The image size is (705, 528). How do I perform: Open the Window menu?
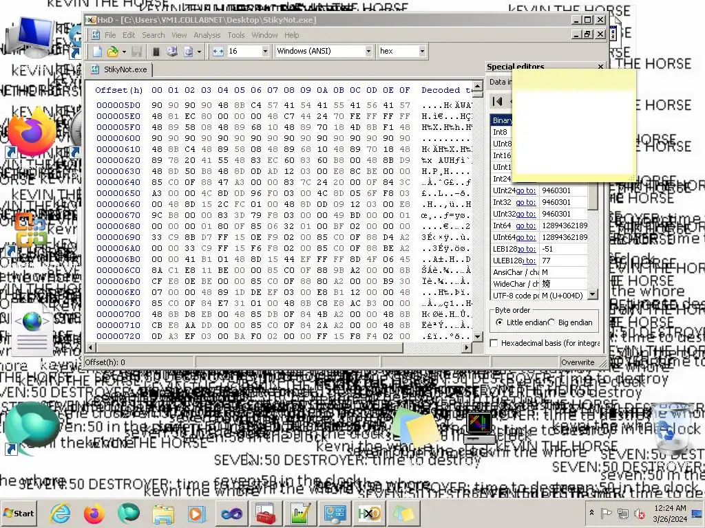click(264, 35)
